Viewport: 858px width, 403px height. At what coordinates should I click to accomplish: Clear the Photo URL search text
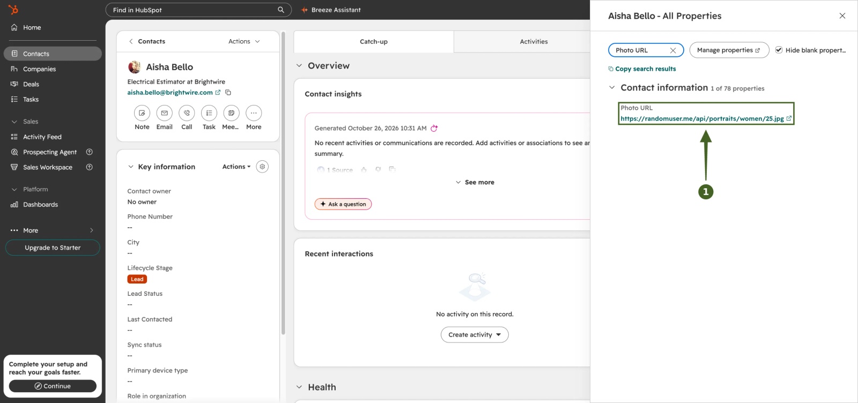(673, 50)
